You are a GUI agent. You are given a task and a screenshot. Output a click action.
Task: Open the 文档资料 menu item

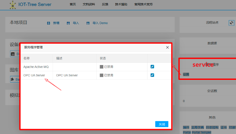pyautogui.click(x=89, y=4)
